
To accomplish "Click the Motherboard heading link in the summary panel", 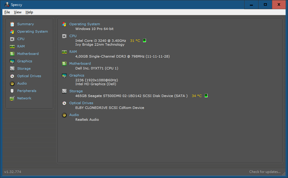I will click(80, 63).
